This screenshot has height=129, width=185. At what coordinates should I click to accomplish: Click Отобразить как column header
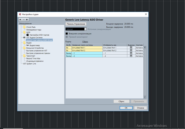click(x=115, y=45)
